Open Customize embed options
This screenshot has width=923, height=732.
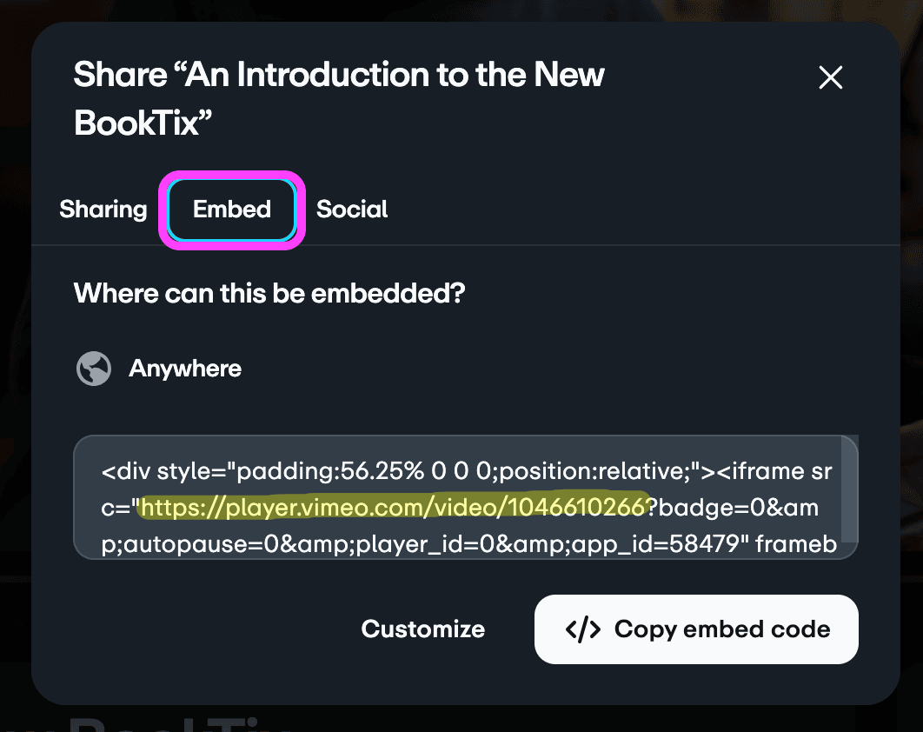pyautogui.click(x=422, y=629)
